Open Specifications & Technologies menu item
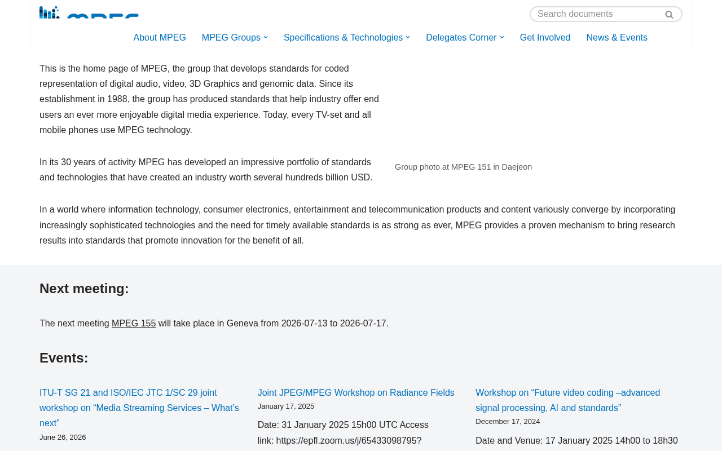Screen dimensions: 722x451 343,38
